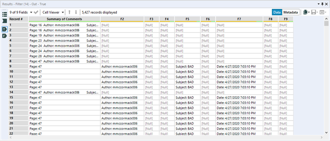Click the F6 column header

coord(208,19)
